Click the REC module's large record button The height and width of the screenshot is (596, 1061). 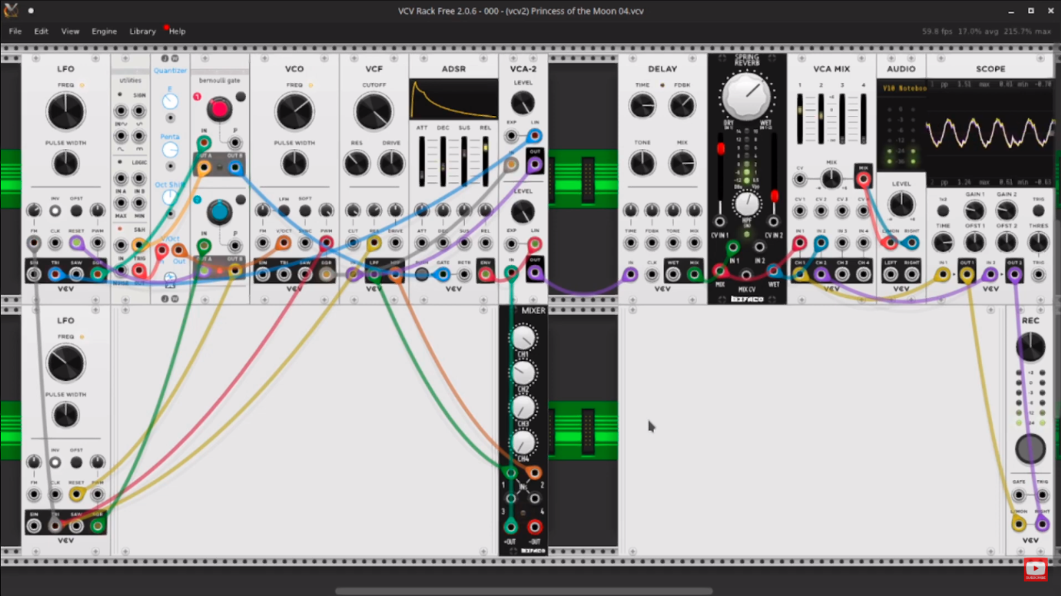(x=1030, y=448)
